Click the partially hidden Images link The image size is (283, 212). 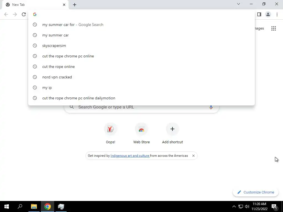point(259,28)
